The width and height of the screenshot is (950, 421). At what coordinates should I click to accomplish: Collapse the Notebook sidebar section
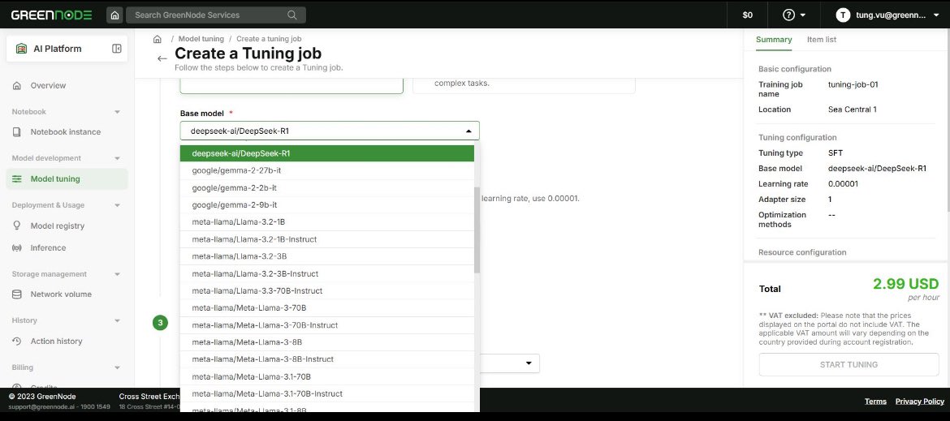pos(117,112)
